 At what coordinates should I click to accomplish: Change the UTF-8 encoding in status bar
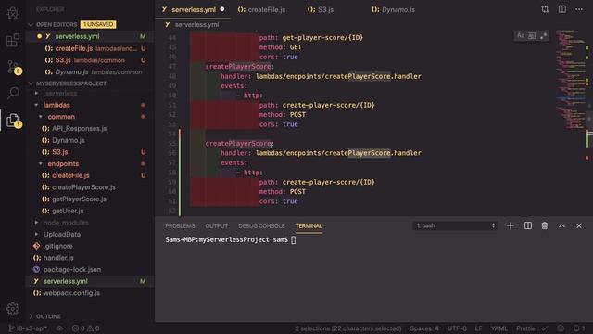click(x=457, y=328)
